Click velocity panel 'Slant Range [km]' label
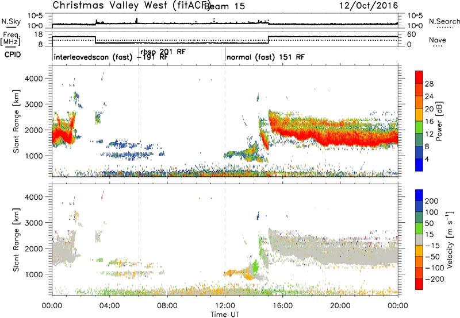Image resolution: width=460 pixels, height=318 pixels. pyautogui.click(x=16, y=239)
